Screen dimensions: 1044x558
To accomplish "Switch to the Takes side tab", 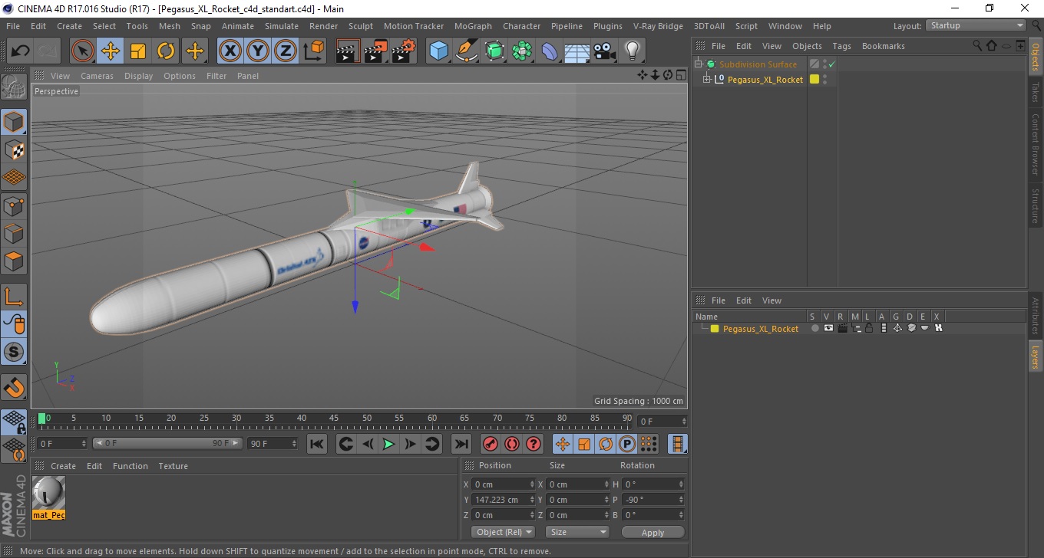I will 1035,92.
